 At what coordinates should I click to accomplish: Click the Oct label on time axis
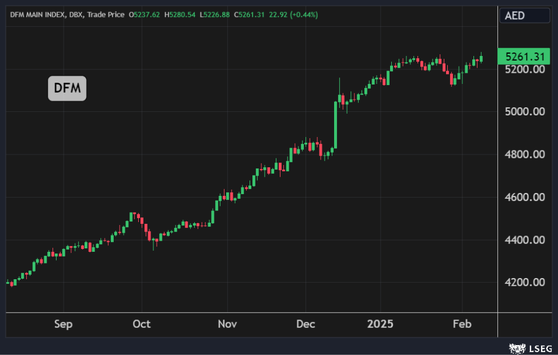(142, 324)
